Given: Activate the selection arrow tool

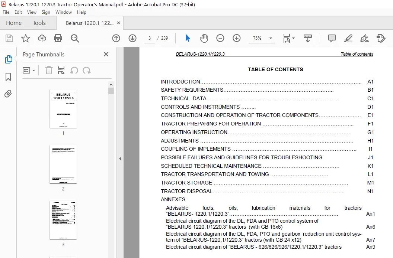Looking at the screenshot, I should (188, 38).
